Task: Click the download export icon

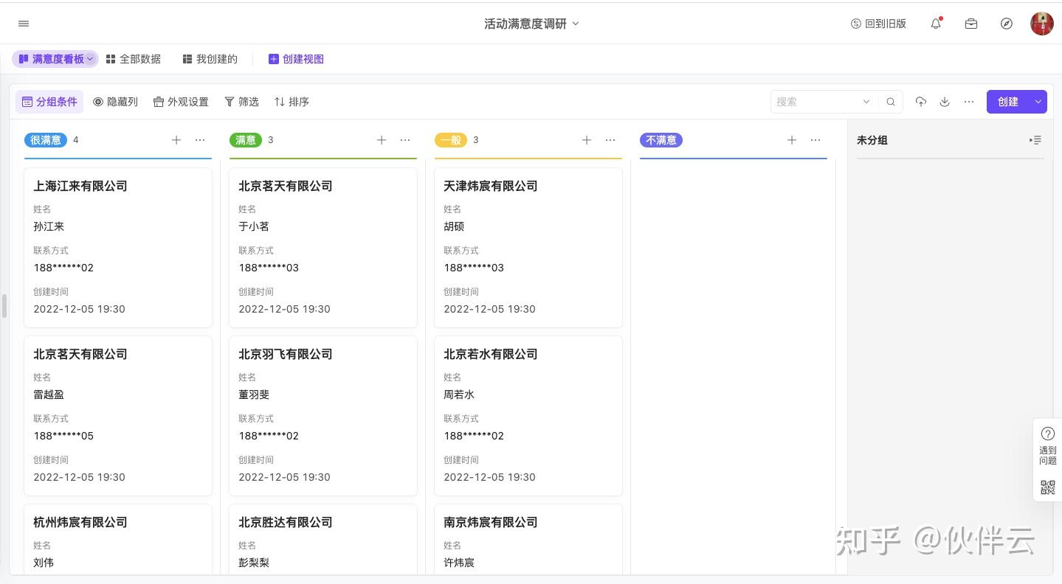Action: (945, 102)
